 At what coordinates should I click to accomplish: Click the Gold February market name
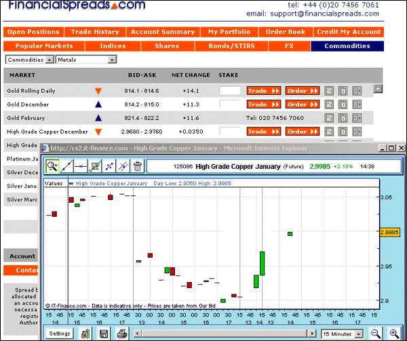[x=26, y=118]
